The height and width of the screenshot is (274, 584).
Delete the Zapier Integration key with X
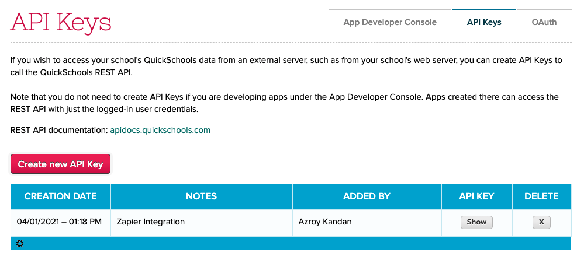pos(541,222)
